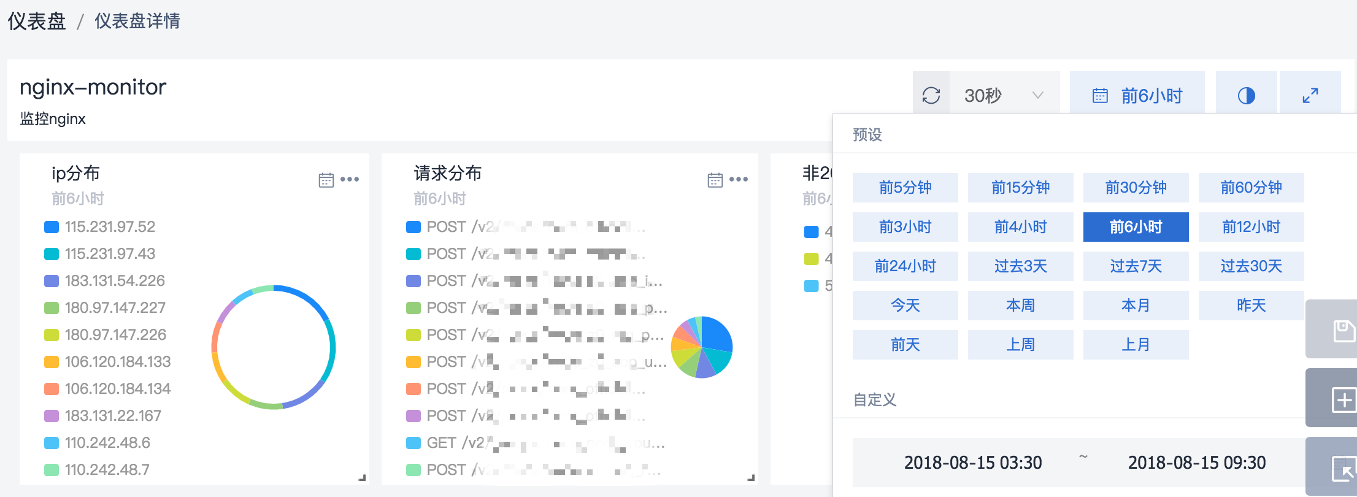
Task: Open calendar icon on 请求分布 panel
Action: pos(715,180)
